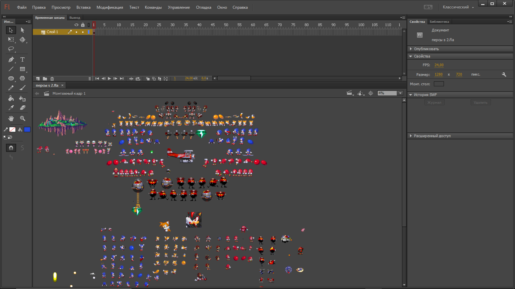This screenshot has height=289, width=515.
Task: Click FPS value 24,00
Action: coord(439,65)
